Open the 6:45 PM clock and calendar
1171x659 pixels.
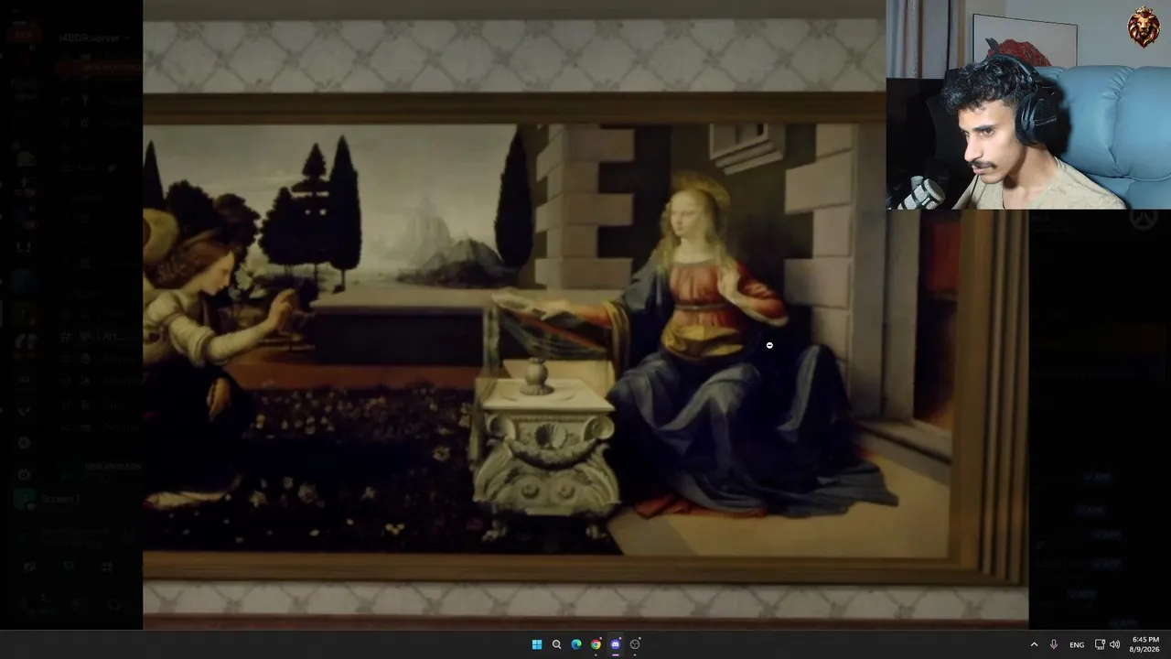[1145, 644]
